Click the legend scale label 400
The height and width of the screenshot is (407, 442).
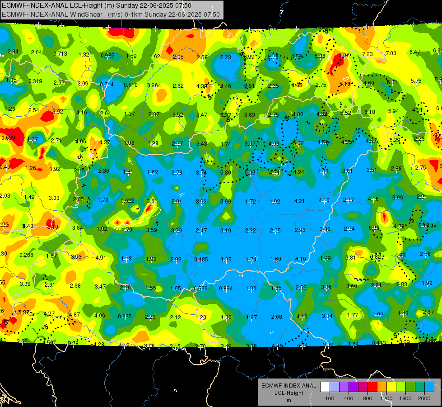[349, 398]
